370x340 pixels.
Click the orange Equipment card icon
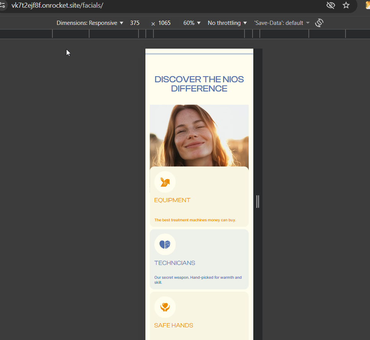coord(165,182)
